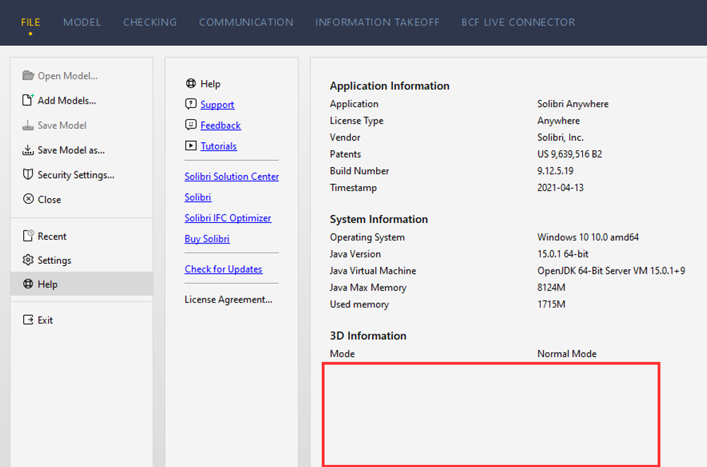707x467 pixels.
Task: Switch to the MODEL tab
Action: pos(82,22)
